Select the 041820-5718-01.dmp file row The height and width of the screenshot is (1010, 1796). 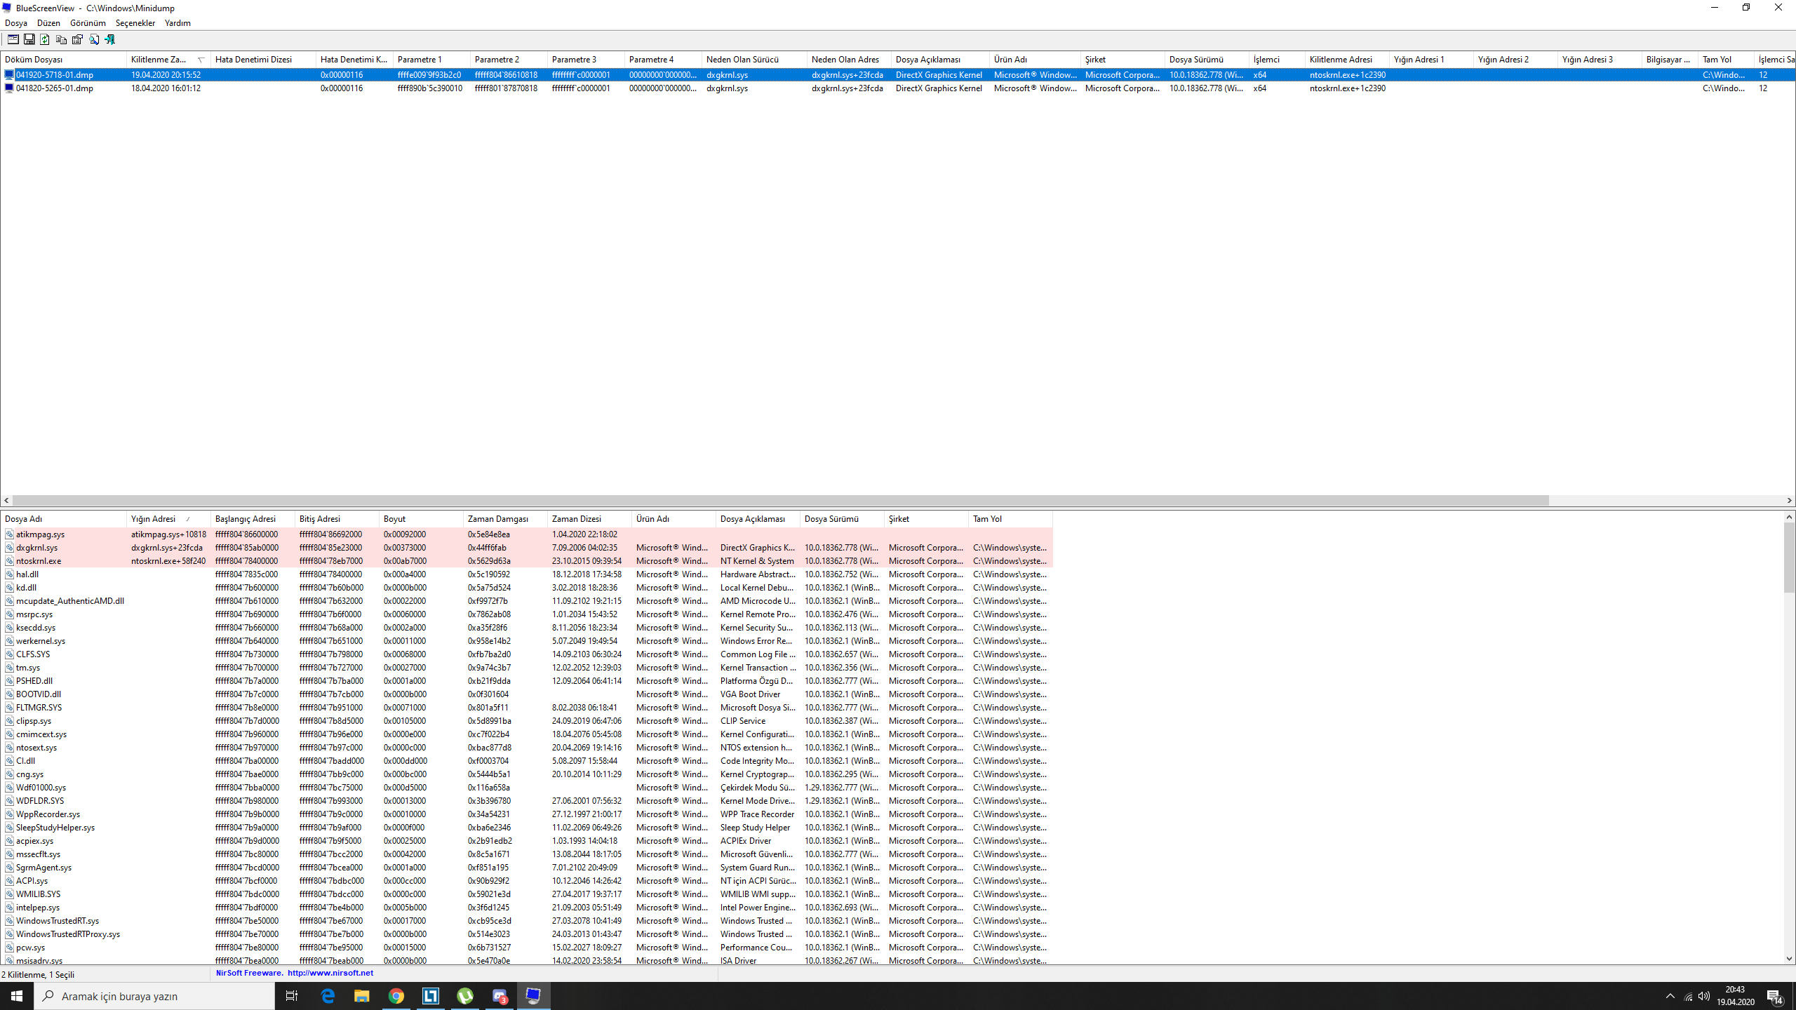click(x=54, y=74)
